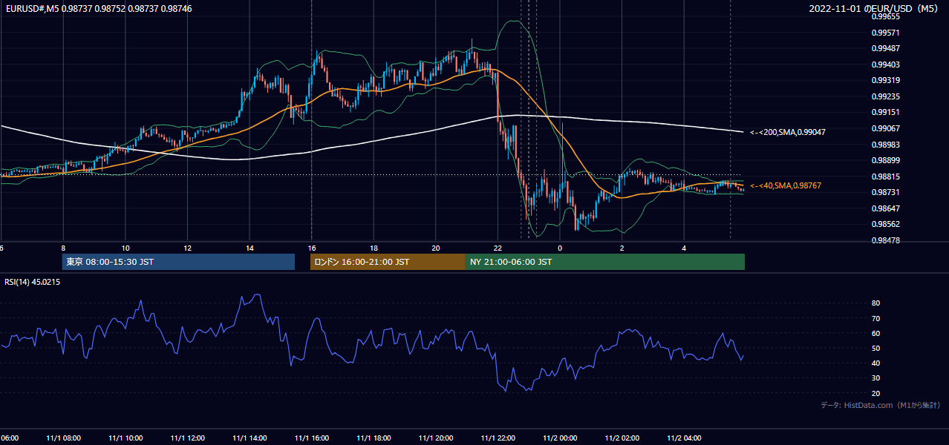The image size is (949, 445).
Task: Click RSI scale level 50
Action: tap(876, 348)
